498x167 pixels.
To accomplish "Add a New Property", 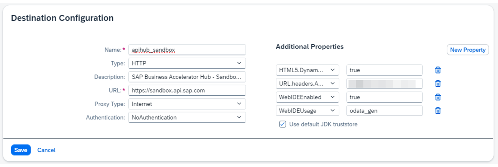I will click(x=468, y=50).
